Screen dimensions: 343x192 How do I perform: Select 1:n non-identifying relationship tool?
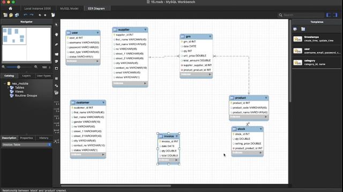[x=56, y=110]
